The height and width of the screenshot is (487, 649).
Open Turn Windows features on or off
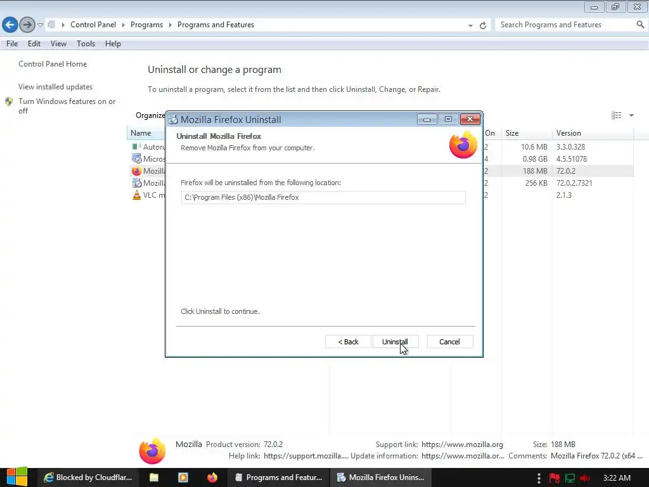67,106
